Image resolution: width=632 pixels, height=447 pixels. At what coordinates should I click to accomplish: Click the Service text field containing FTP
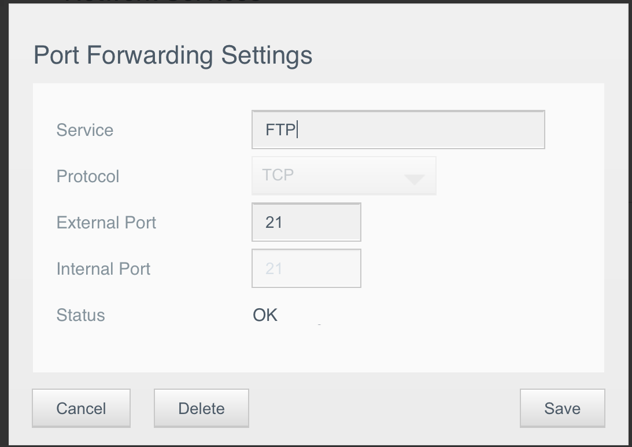click(x=398, y=130)
